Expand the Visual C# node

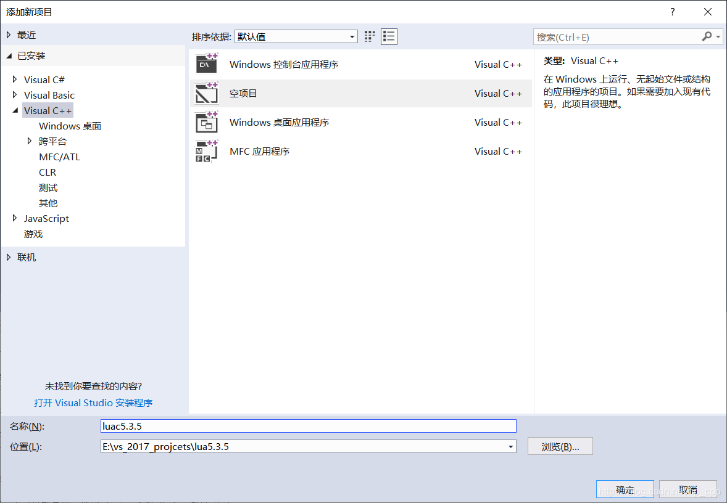point(15,80)
